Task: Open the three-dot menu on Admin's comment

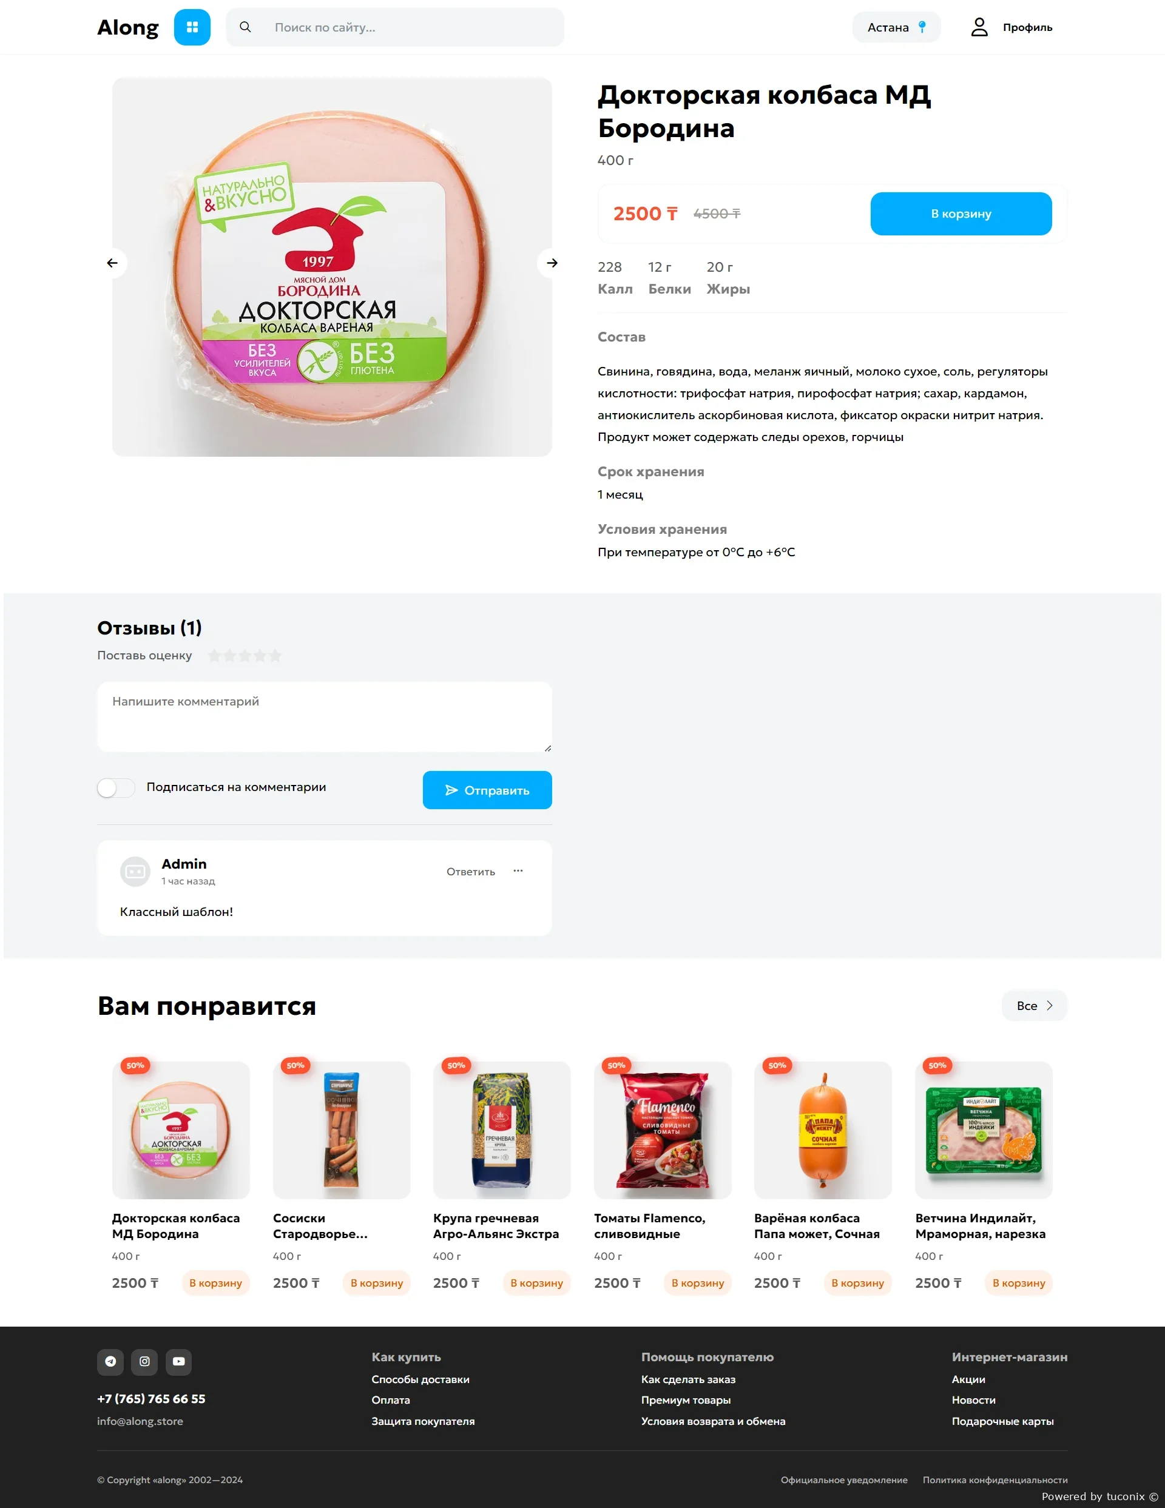Action: (518, 872)
